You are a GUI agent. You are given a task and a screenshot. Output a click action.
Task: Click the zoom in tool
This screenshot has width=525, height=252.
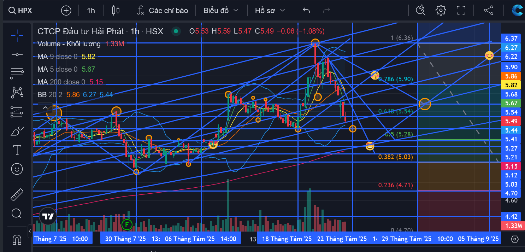(17, 213)
